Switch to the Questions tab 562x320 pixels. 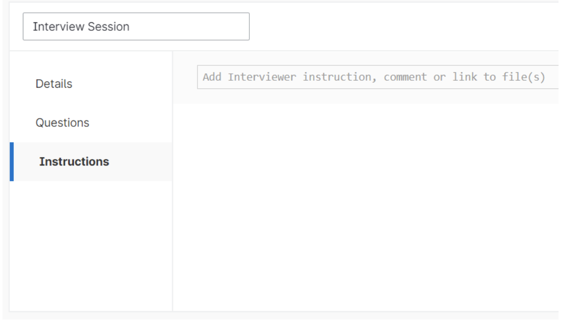(x=62, y=122)
